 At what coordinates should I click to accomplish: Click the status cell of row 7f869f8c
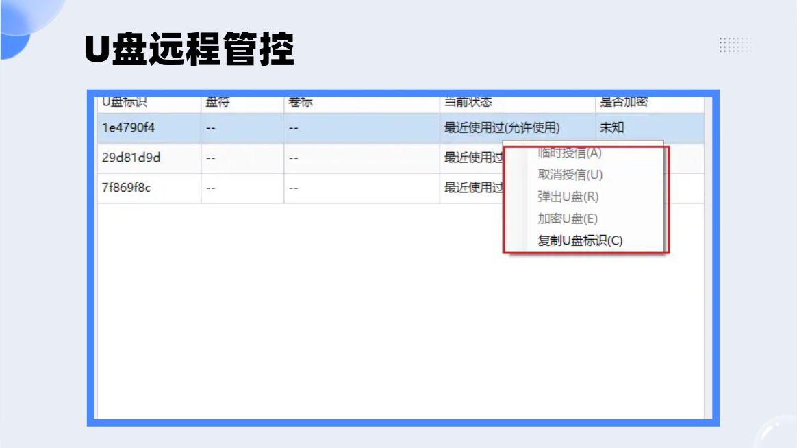click(473, 188)
